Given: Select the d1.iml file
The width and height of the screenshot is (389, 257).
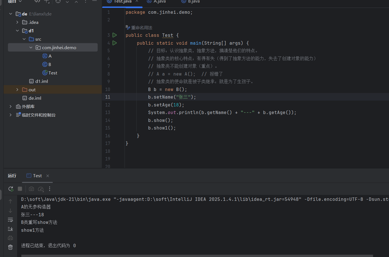Looking at the screenshot, I should (53, 81).
